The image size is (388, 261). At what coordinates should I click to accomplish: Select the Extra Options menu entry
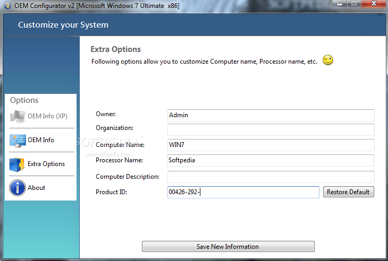point(41,164)
